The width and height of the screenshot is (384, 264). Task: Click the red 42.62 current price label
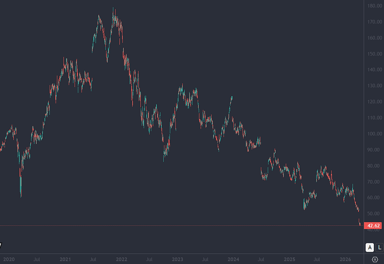(372, 225)
